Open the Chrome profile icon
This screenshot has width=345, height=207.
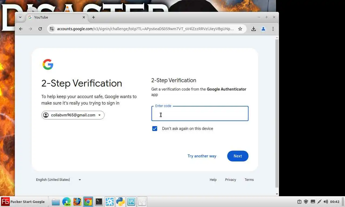[263, 29]
